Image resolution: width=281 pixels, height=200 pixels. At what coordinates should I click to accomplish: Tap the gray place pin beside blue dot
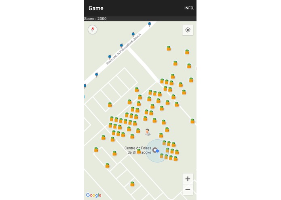click(155, 150)
